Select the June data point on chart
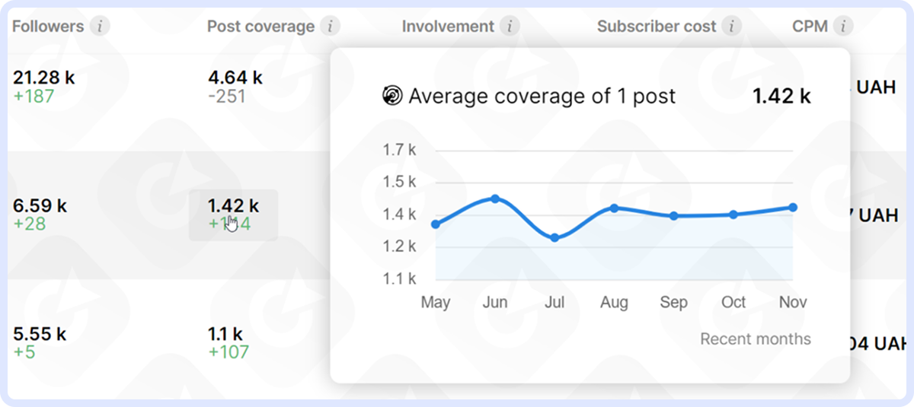Image resolution: width=914 pixels, height=407 pixels. (495, 199)
